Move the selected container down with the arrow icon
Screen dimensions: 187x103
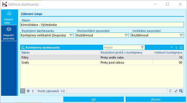click(176, 47)
